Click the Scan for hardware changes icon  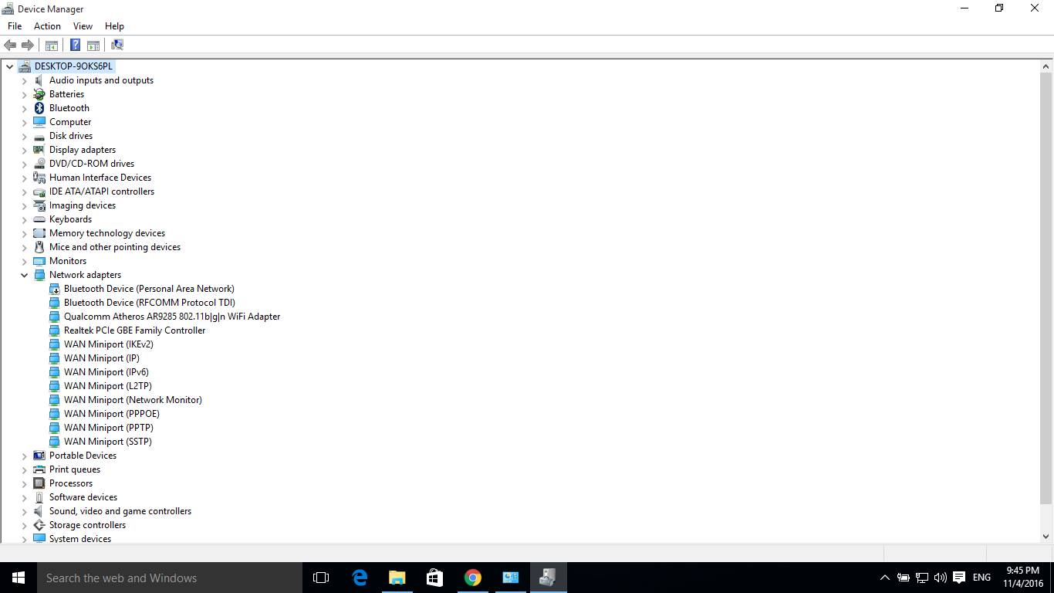pyautogui.click(x=117, y=45)
